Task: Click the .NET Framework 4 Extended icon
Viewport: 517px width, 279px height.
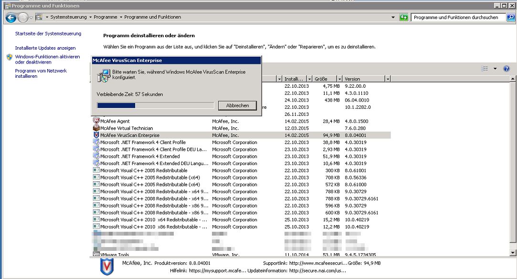Action: (x=96, y=156)
